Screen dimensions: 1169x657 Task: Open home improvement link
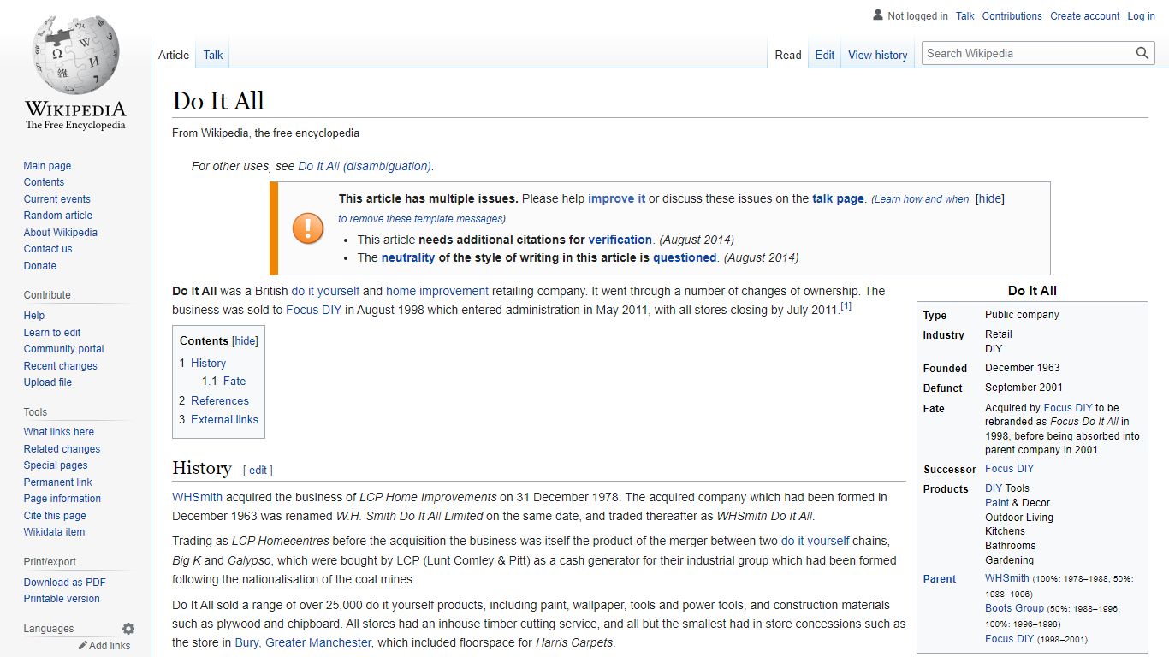437,291
